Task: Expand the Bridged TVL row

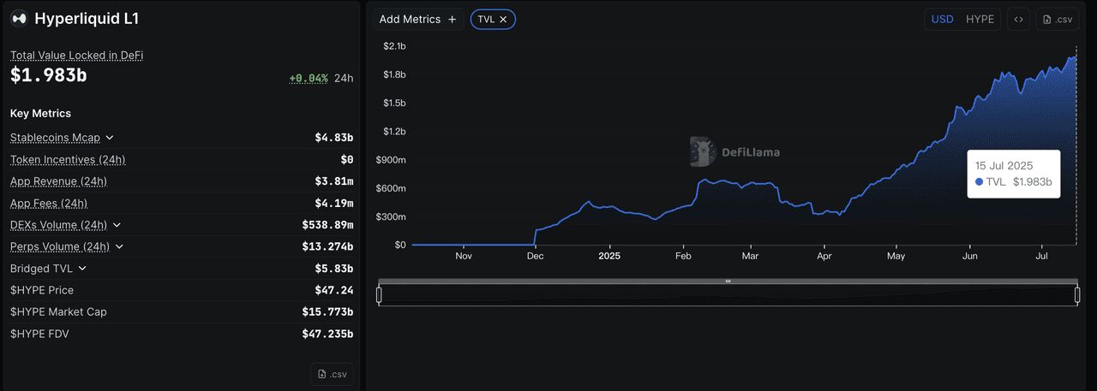Action: click(x=82, y=269)
